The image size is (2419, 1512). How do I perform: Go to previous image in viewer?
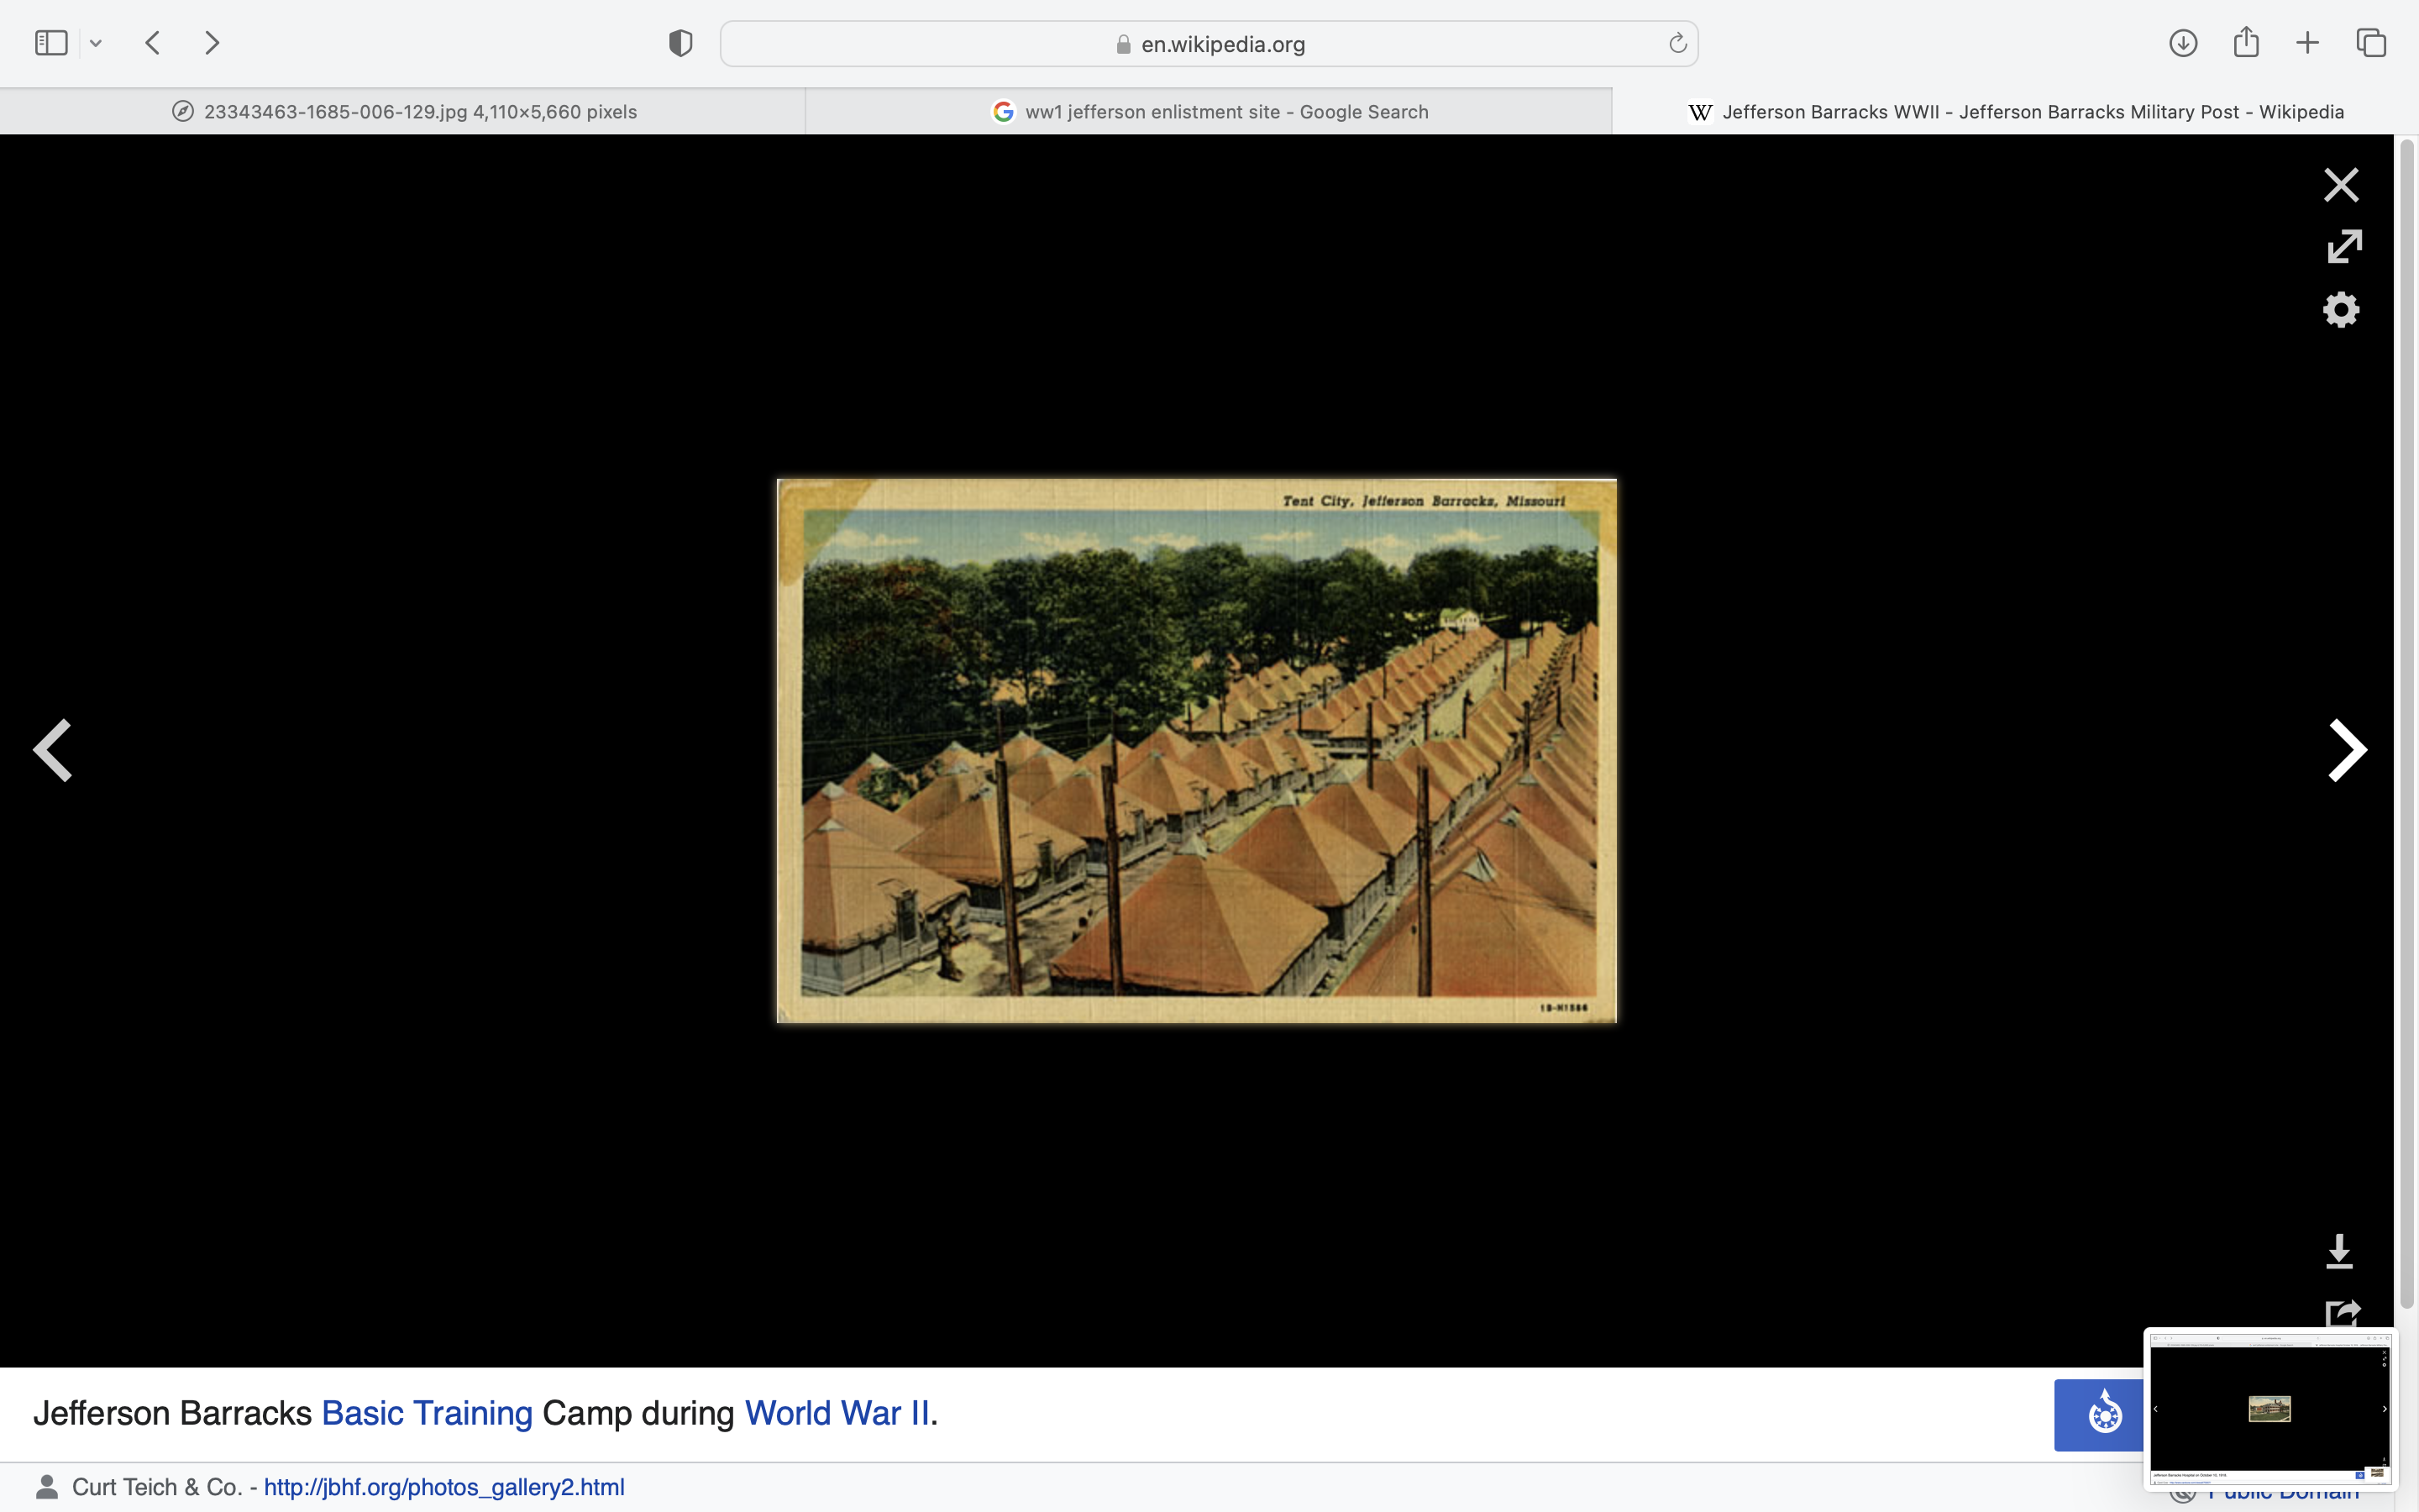pyautogui.click(x=53, y=750)
